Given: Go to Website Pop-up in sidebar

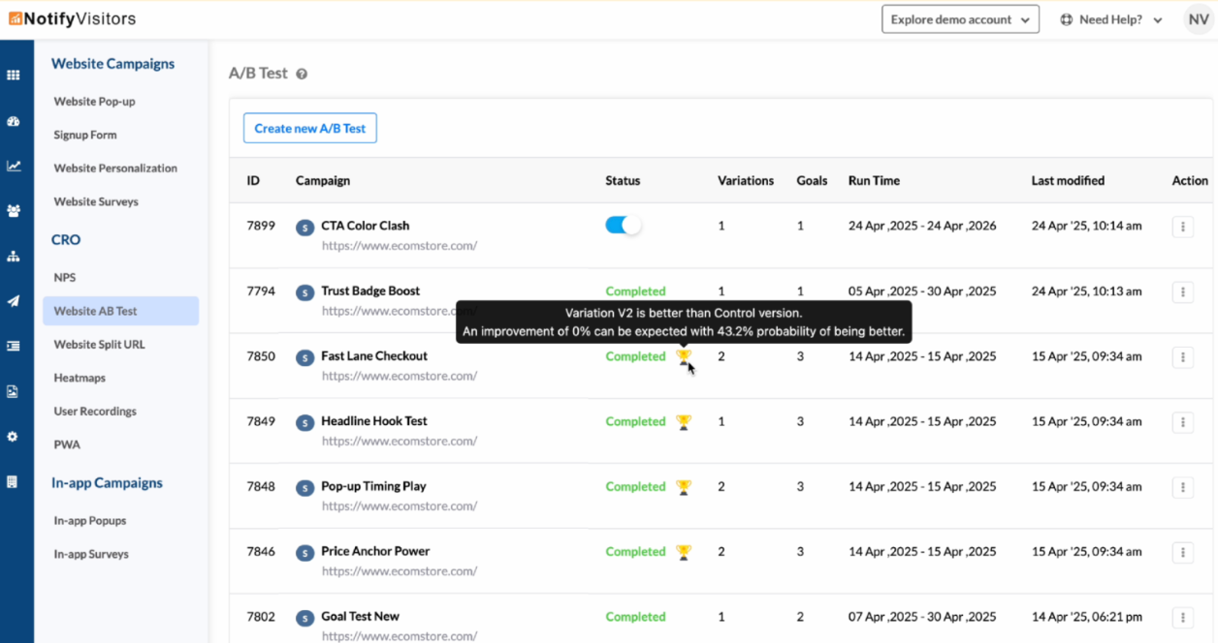Looking at the screenshot, I should 94,102.
